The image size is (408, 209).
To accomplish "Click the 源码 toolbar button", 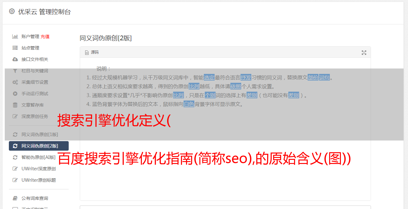I will [x=92, y=52].
